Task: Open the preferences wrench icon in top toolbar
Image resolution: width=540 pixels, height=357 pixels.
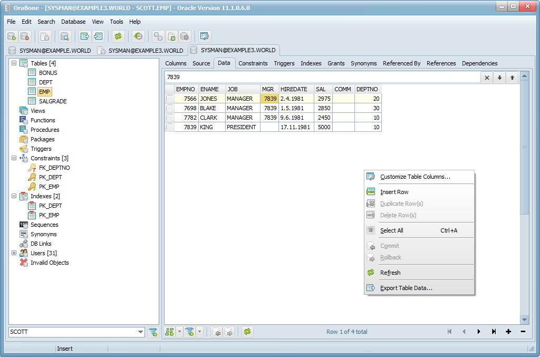Action: (205, 36)
